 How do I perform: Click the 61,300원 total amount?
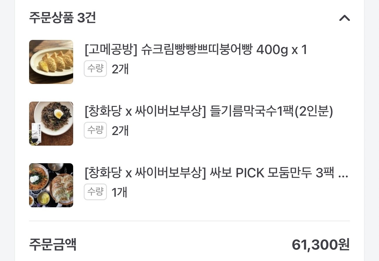pos(321,245)
